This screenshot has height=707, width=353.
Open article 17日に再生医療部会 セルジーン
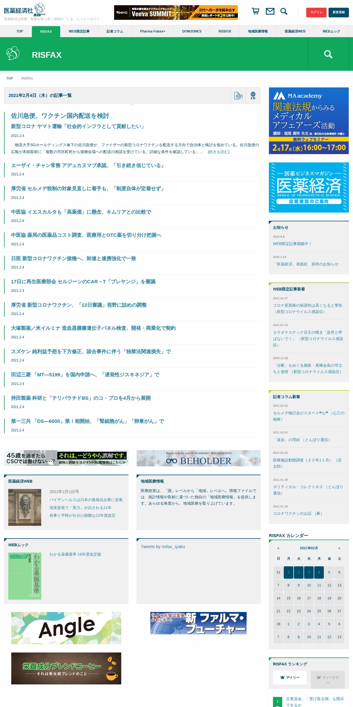tap(83, 282)
